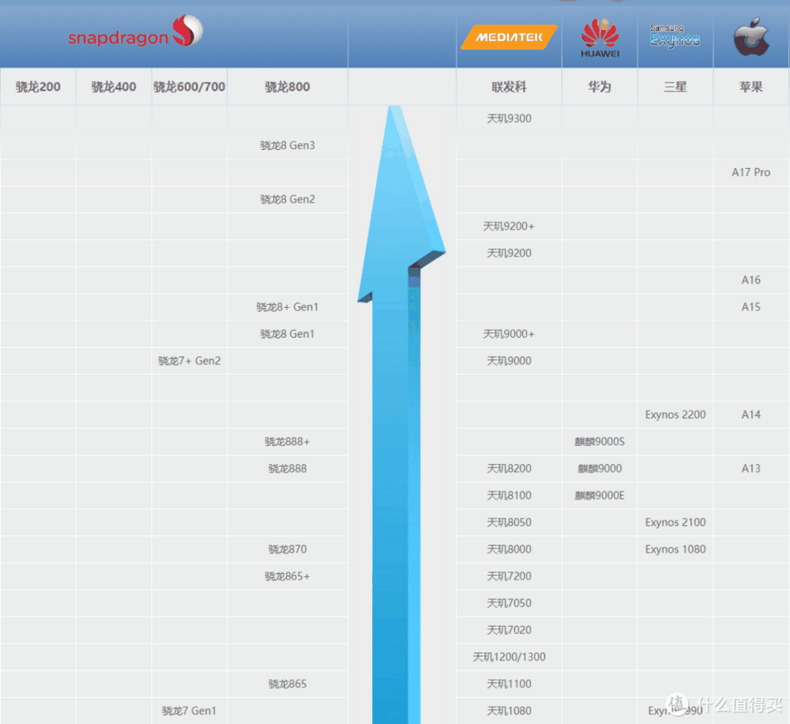The width and height of the screenshot is (790, 724).
Task: Click the 骁龙8 Gen3 entry
Action: tap(288, 146)
